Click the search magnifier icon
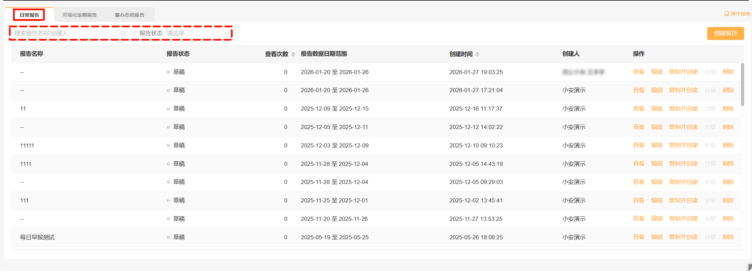The width and height of the screenshot is (752, 271). 123,33
